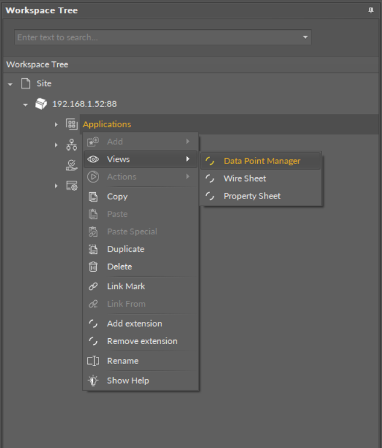
Task: Click the Rename icon in context menu
Action: [93, 361]
